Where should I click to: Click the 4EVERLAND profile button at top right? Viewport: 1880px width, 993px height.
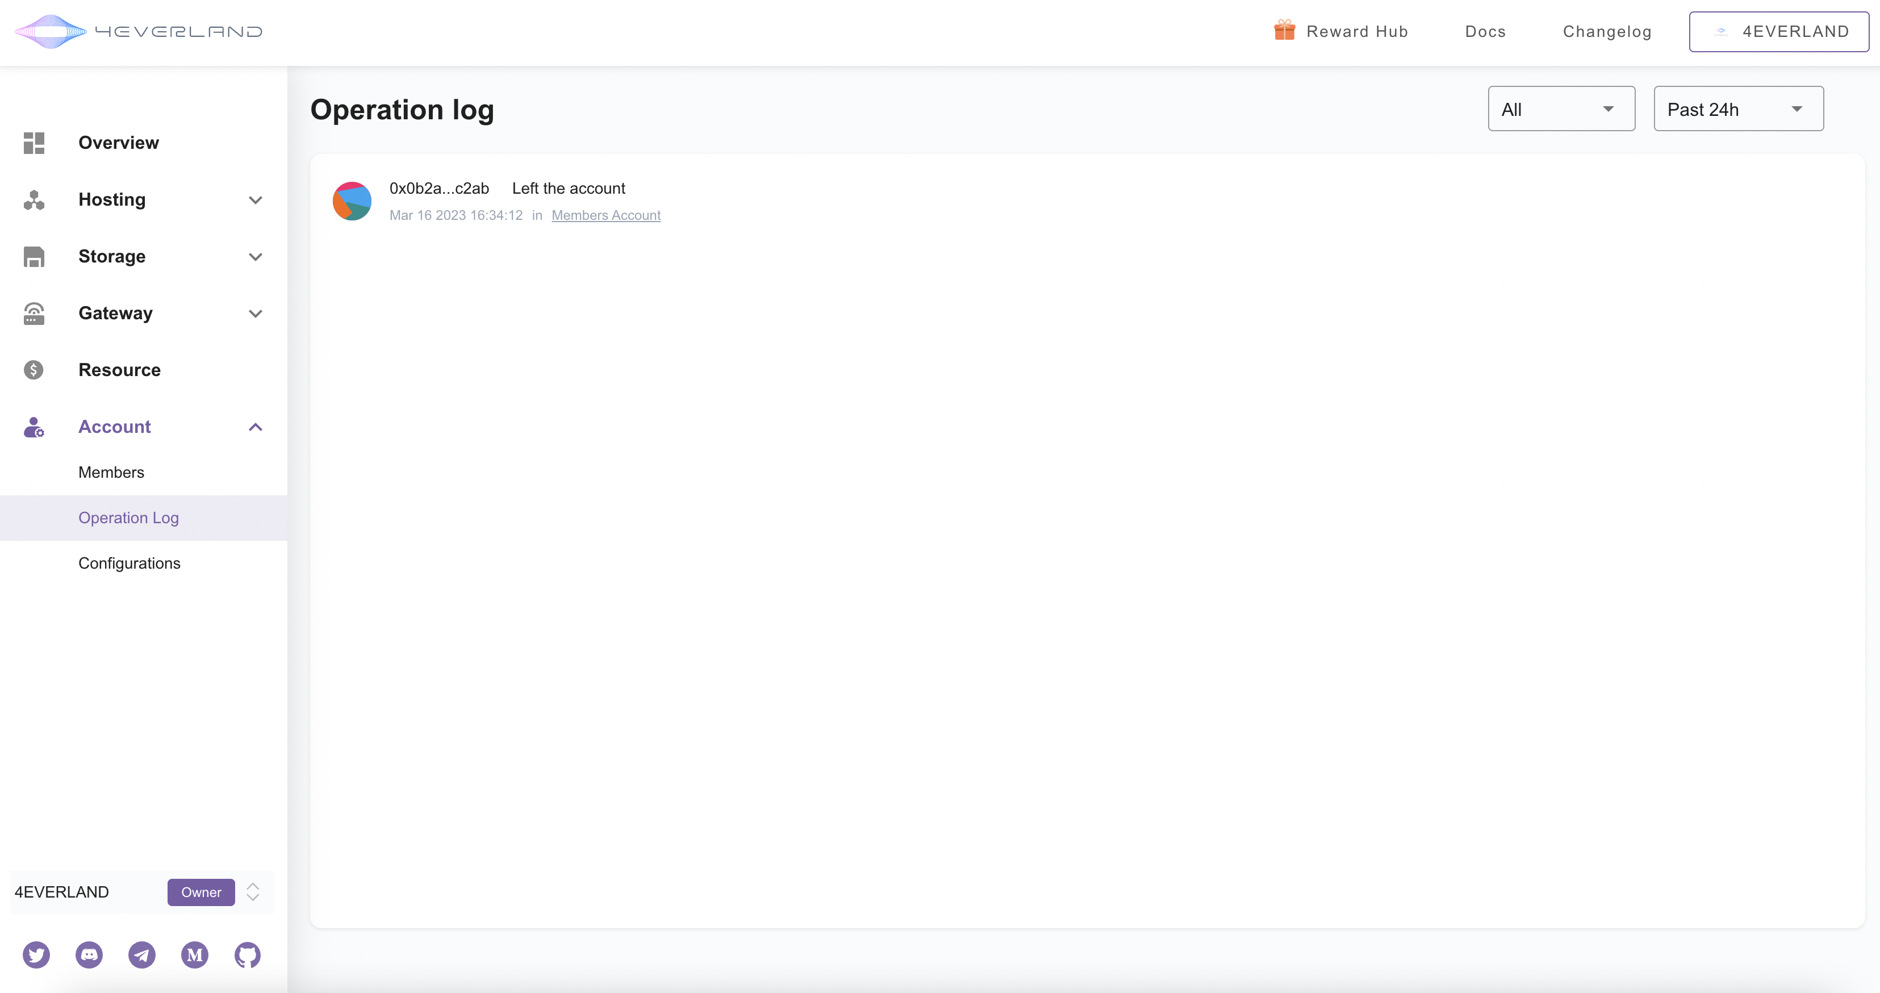coord(1778,31)
